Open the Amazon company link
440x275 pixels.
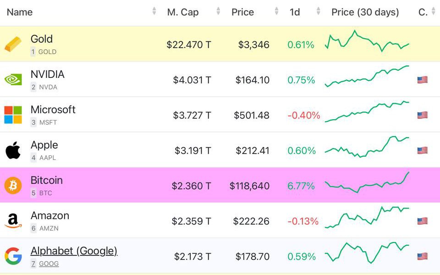click(50, 215)
